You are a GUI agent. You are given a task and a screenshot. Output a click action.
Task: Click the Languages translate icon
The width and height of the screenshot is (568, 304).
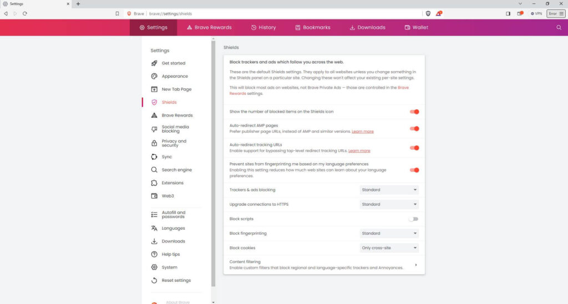click(154, 228)
